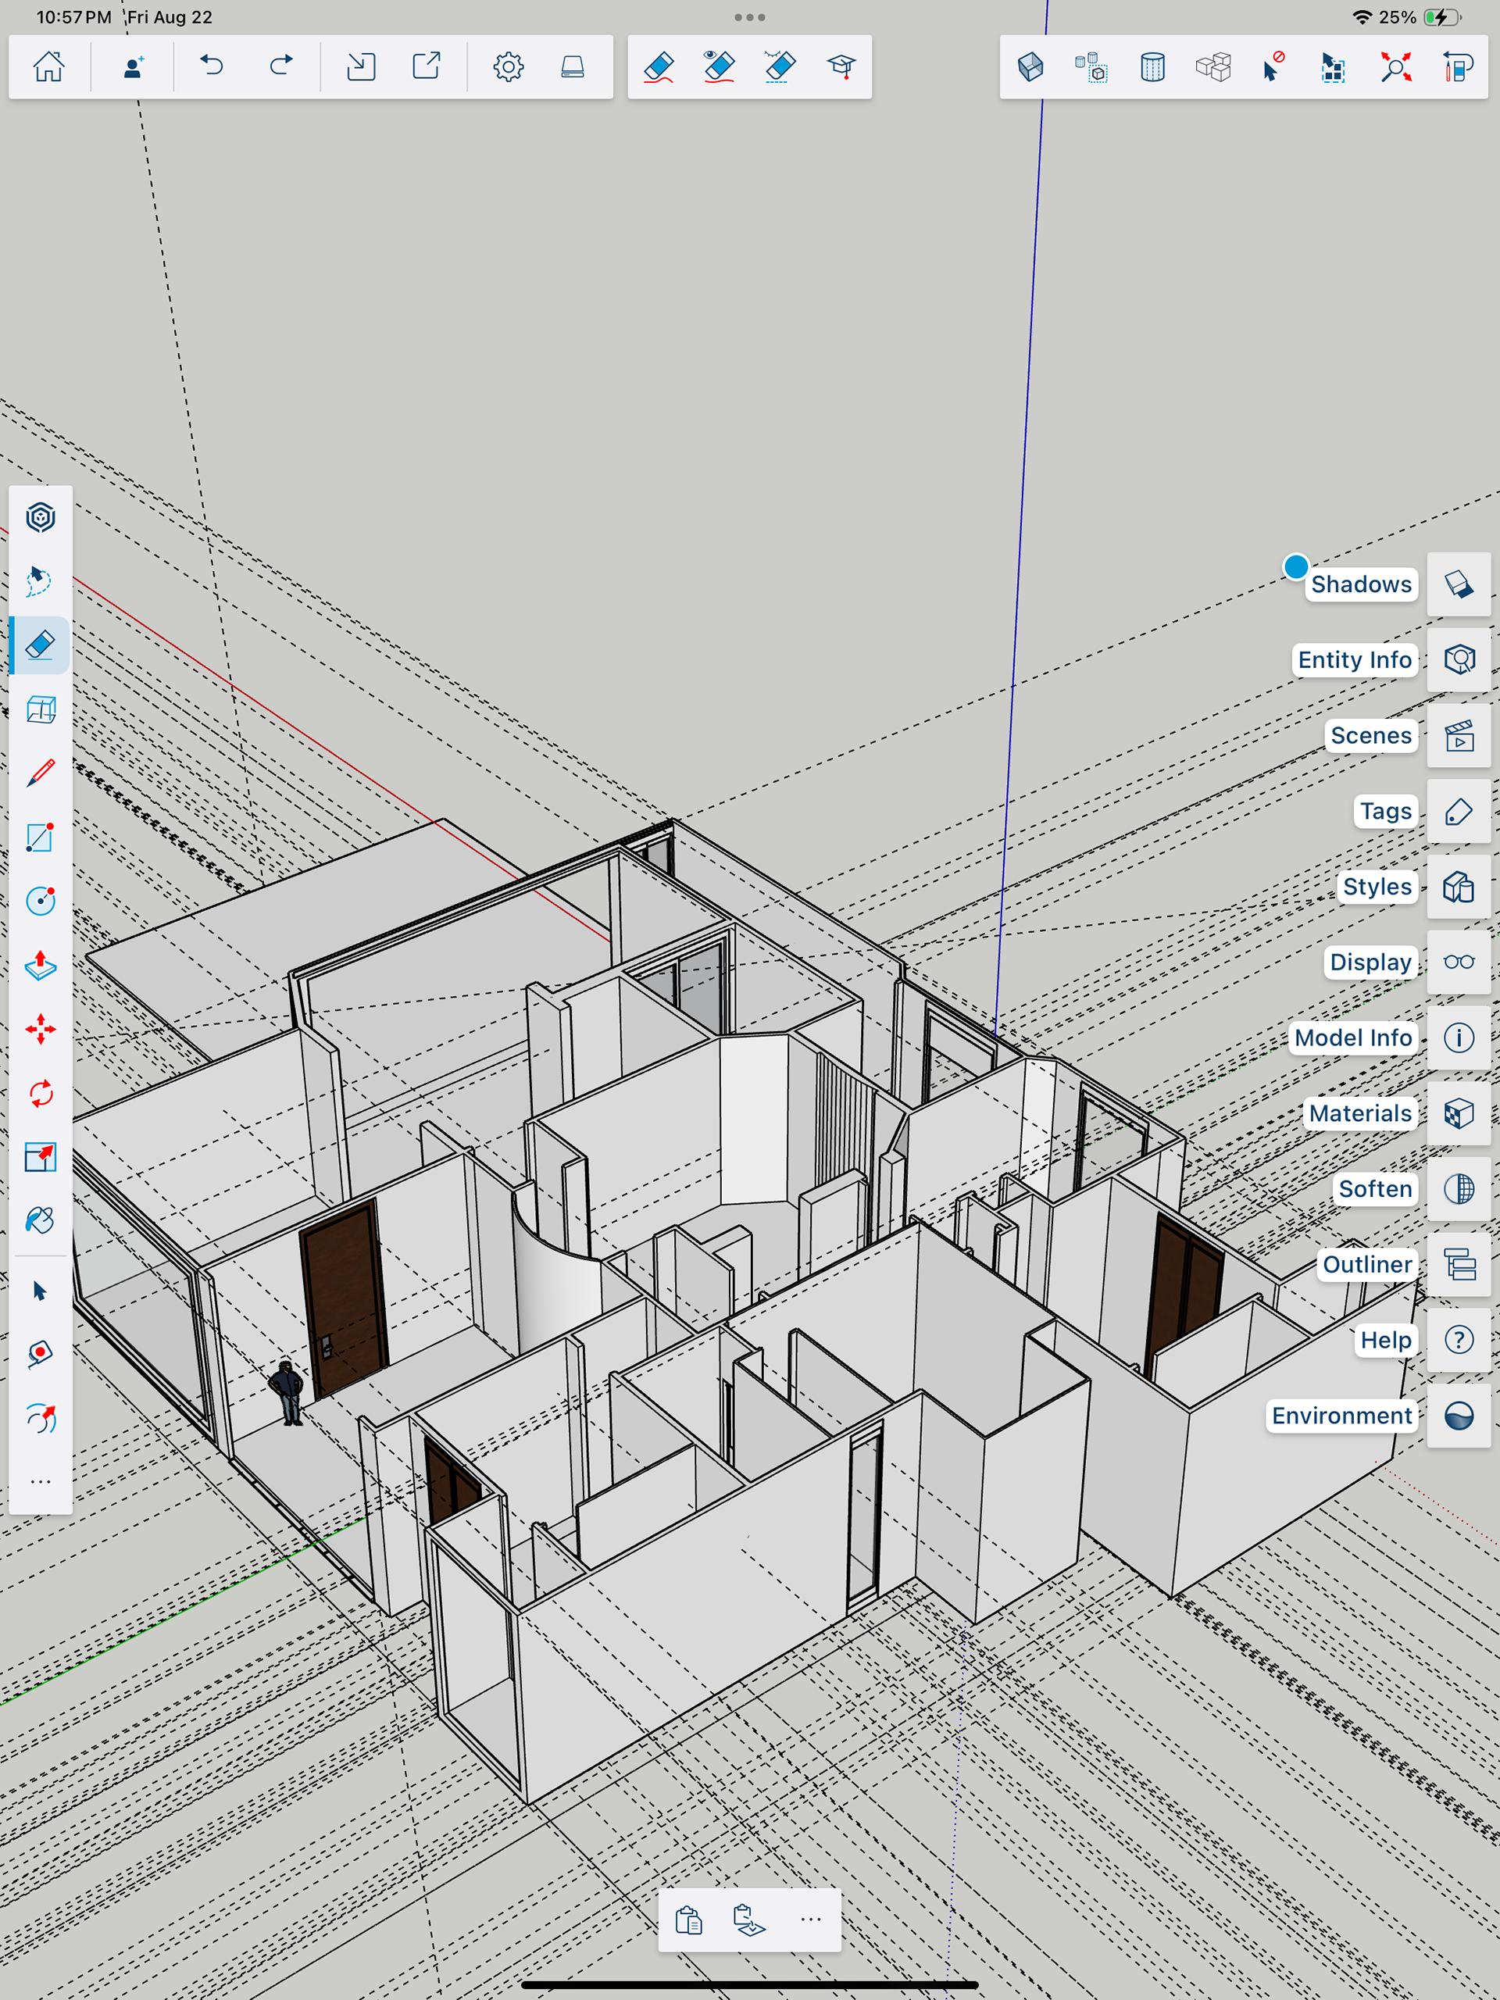The image size is (1500, 2000).
Task: Activate the Move tool
Action: click(x=41, y=1030)
